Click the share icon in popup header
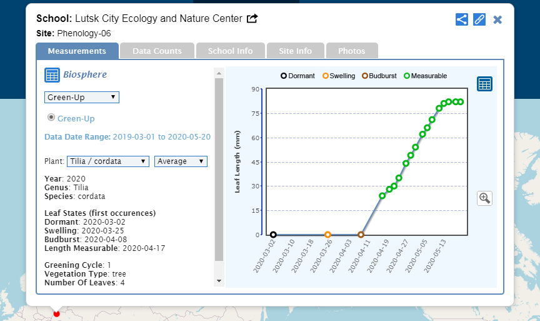 click(462, 19)
